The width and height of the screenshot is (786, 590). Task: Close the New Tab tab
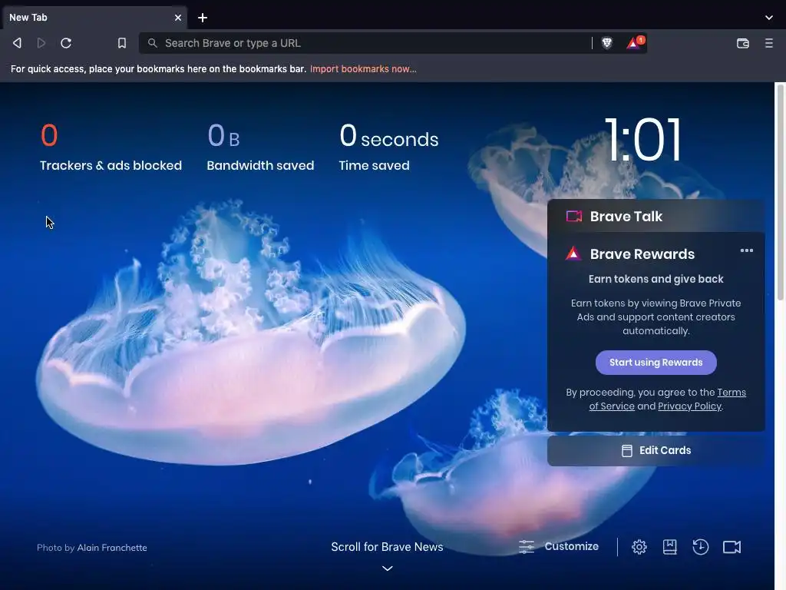coord(178,18)
